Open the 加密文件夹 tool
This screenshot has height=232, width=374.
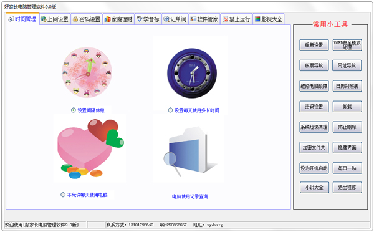coord(314,148)
